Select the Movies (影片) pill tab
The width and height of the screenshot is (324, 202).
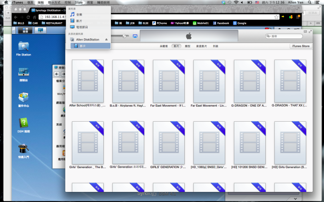pyautogui.click(x=176, y=46)
